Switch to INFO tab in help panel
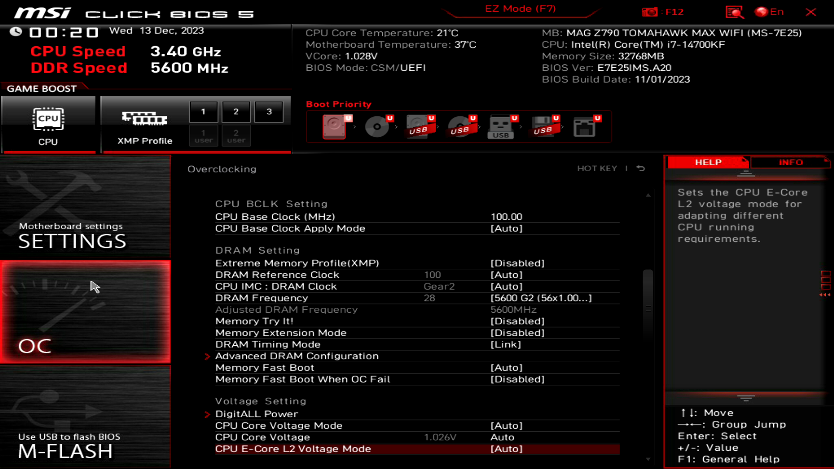 791,162
